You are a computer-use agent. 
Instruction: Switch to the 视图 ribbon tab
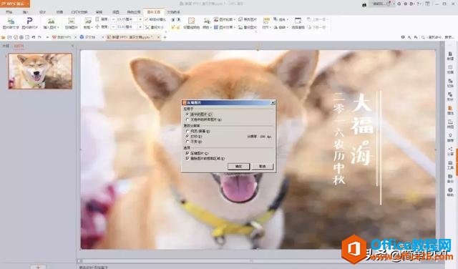tap(116, 12)
